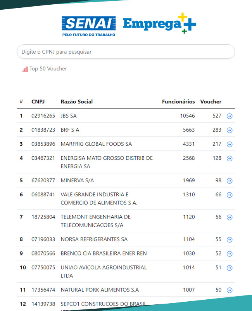
Task: Click the SENAI logo
Action: 89,26
